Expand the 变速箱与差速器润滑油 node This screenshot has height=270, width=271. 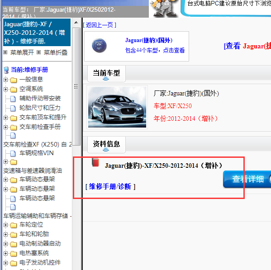[x=5, y=162]
